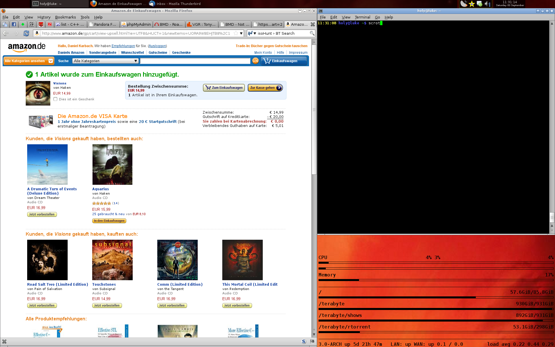Screen dimensions: 555x347
Task: Click the amazon.de logo
Action: [x=27, y=47]
